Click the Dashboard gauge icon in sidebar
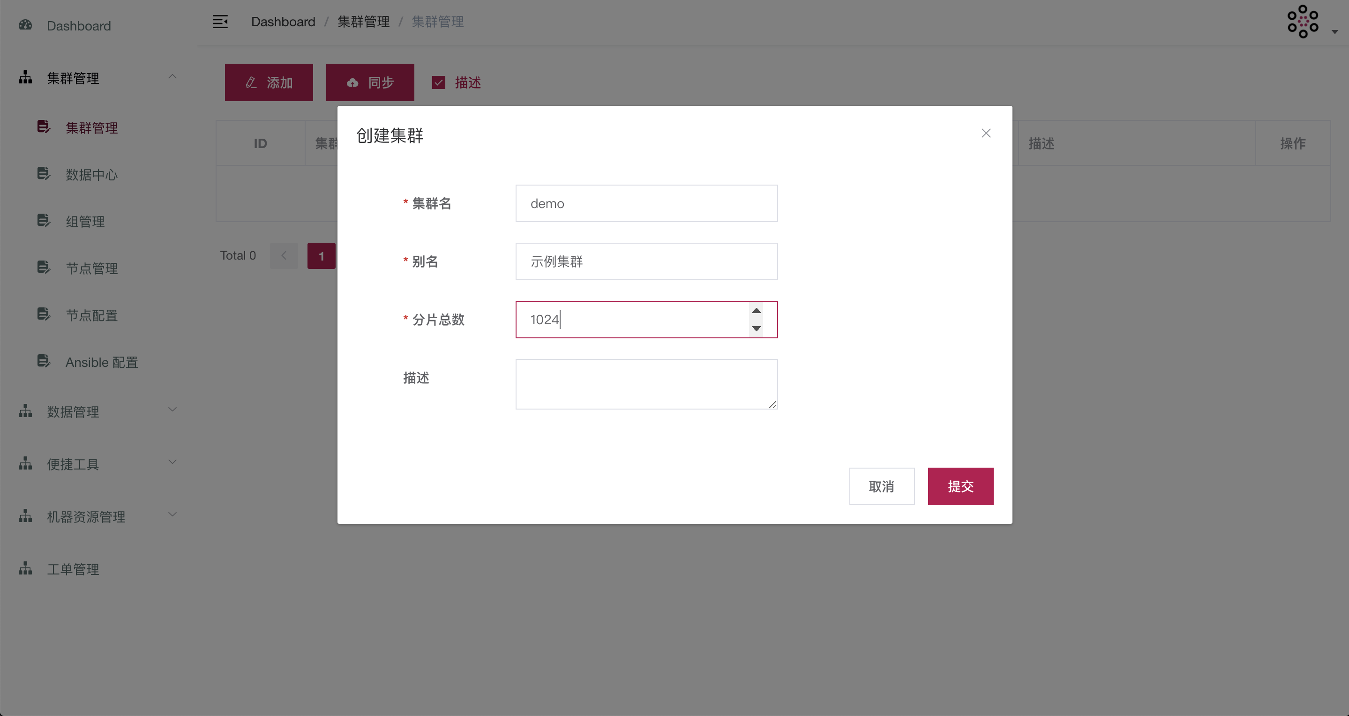 25,25
